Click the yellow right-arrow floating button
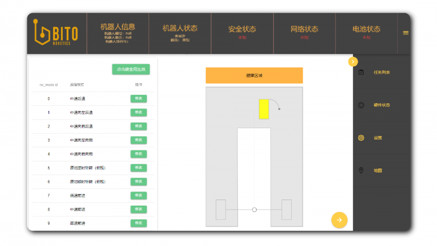 tap(339, 220)
